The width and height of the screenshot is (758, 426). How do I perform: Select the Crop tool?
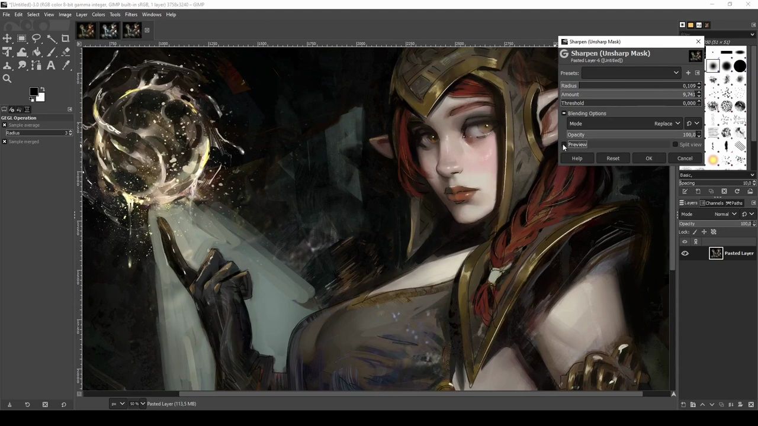tap(65, 38)
